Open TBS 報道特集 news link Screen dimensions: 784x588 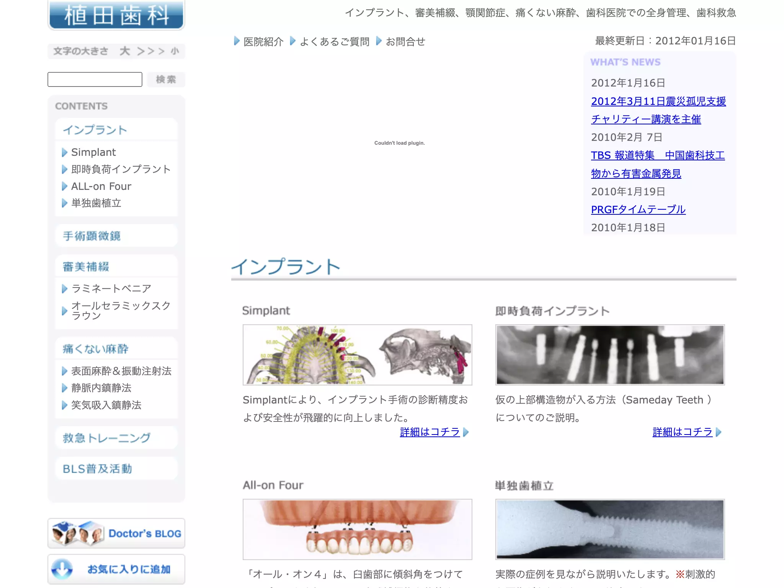[x=658, y=164]
